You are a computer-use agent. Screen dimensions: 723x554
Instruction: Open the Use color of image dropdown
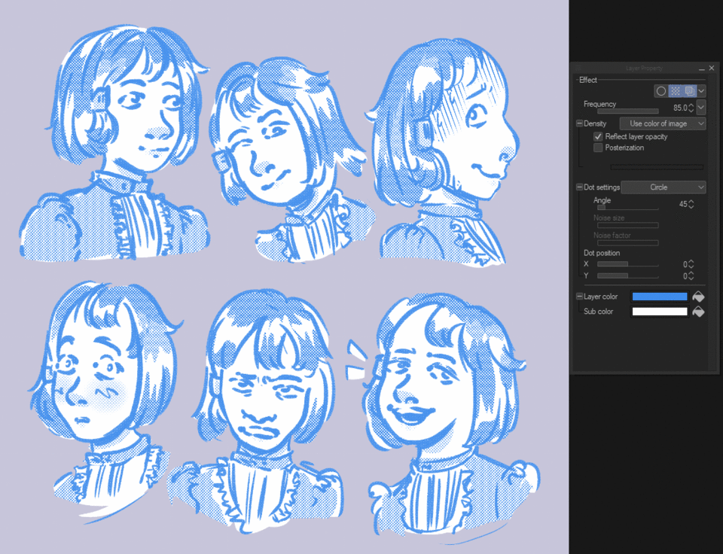[x=663, y=123]
